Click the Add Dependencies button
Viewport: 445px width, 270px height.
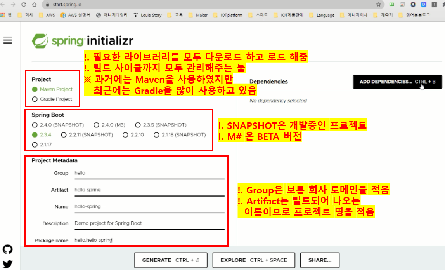click(397, 82)
